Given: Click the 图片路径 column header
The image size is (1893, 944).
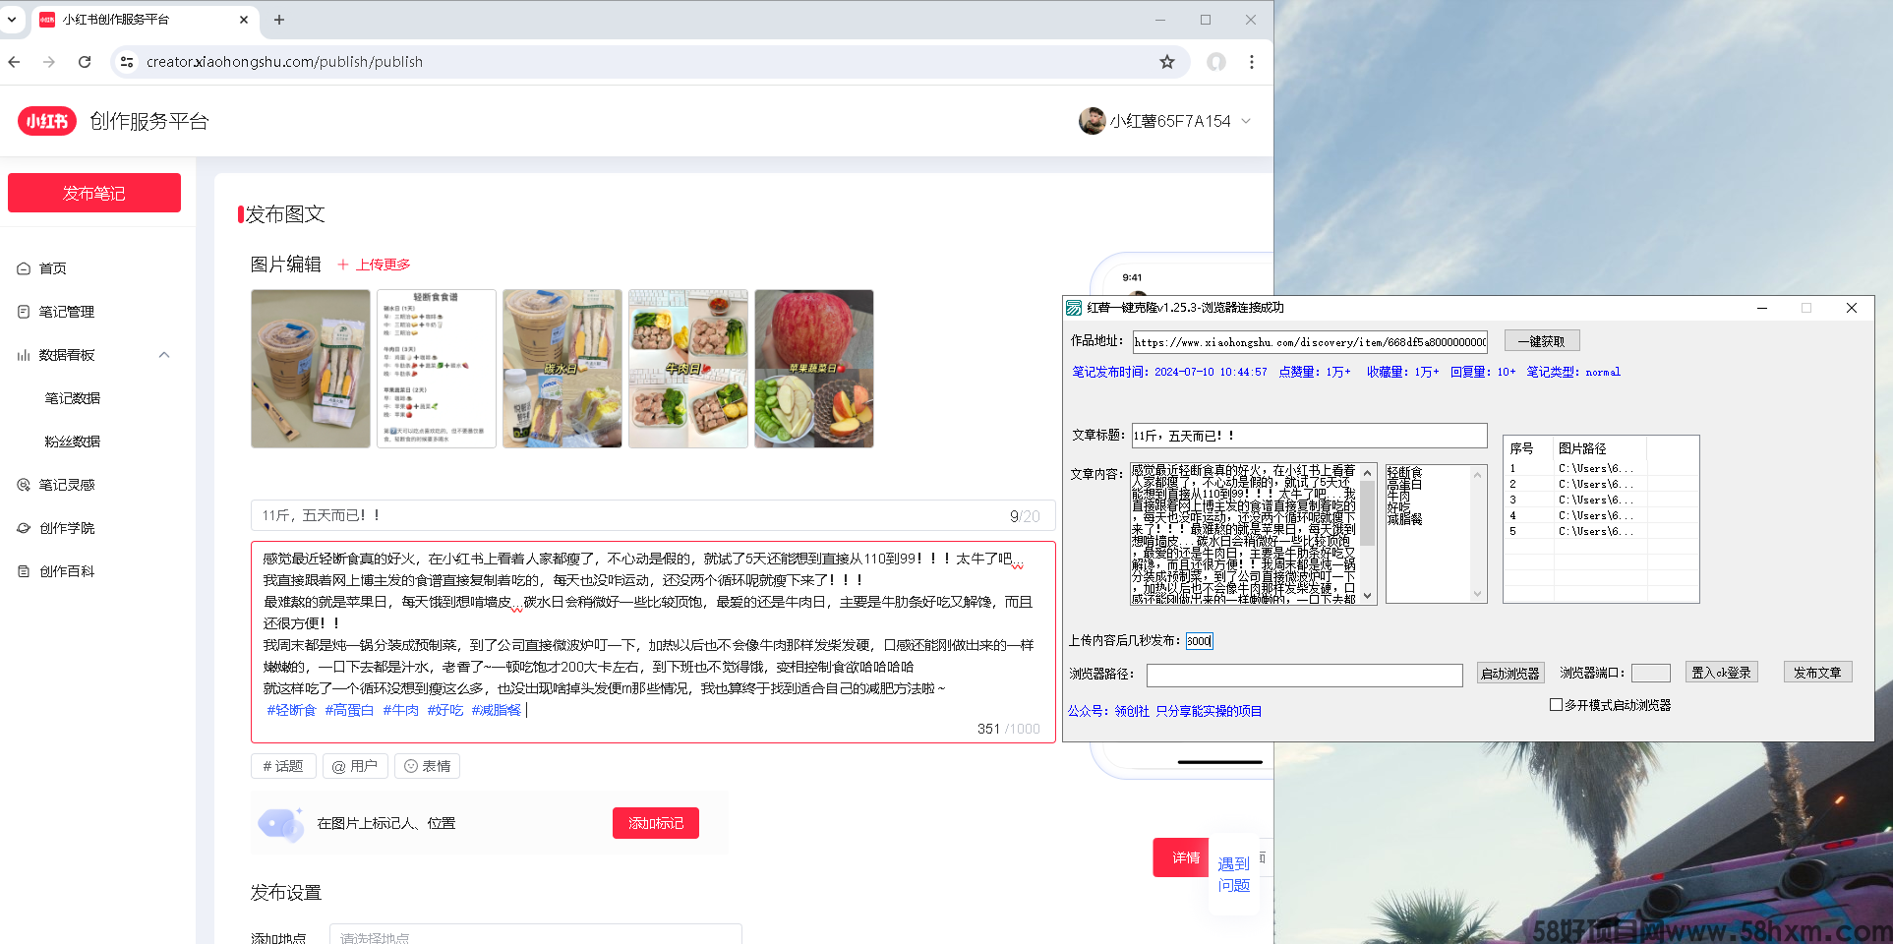Looking at the screenshot, I should (1599, 448).
